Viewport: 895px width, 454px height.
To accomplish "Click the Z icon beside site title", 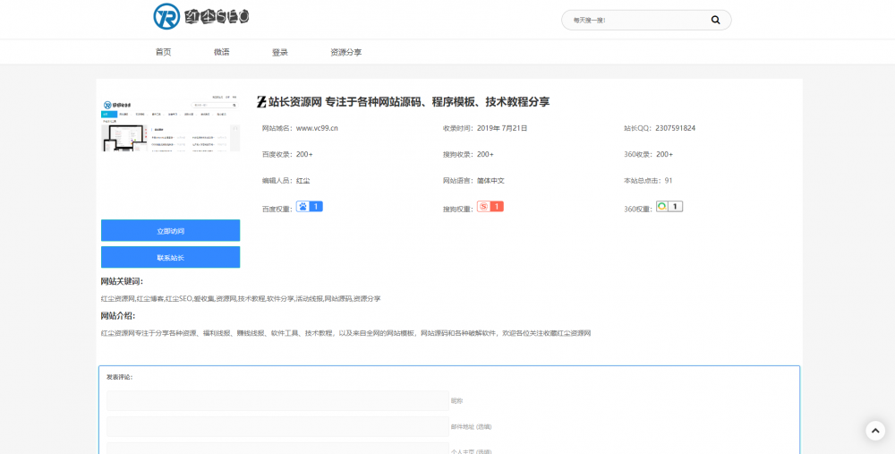I will [261, 102].
